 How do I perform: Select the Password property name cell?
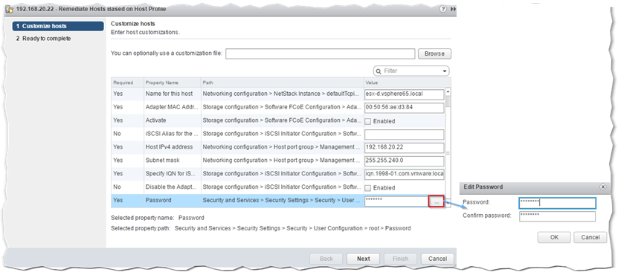click(173, 201)
